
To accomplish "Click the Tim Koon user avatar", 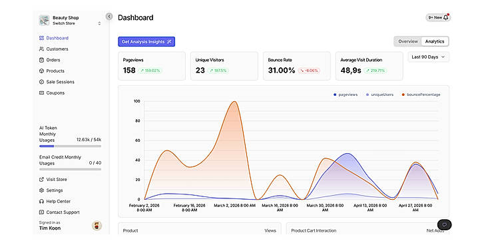I will [x=97, y=226].
